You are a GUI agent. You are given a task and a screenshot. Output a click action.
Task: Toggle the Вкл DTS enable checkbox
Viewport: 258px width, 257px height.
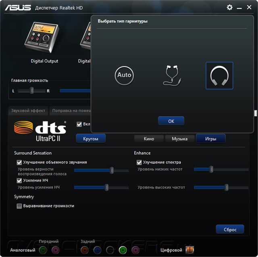point(79,124)
